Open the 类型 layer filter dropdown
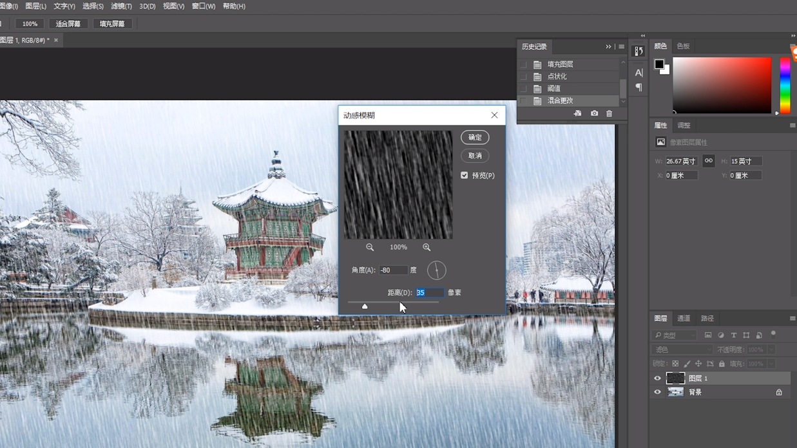 point(675,335)
